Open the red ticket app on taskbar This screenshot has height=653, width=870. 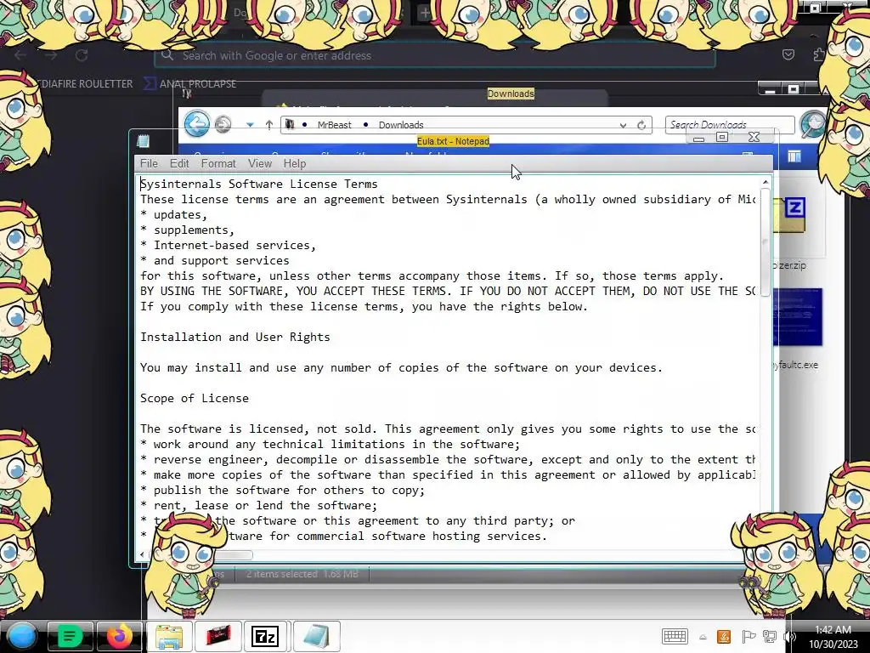(218, 636)
